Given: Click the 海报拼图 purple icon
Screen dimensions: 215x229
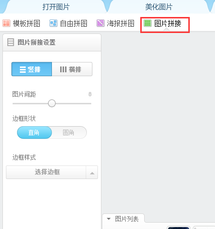Looking at the screenshot, I should (100, 23).
